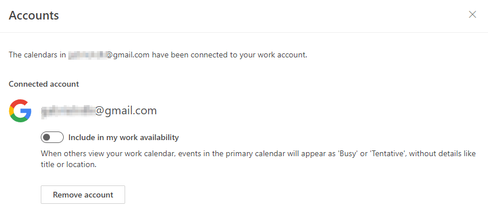Viewport: 488px width, 213px height.
Task: Click the @gmail.com text in the top sentence
Action: (x=128, y=55)
